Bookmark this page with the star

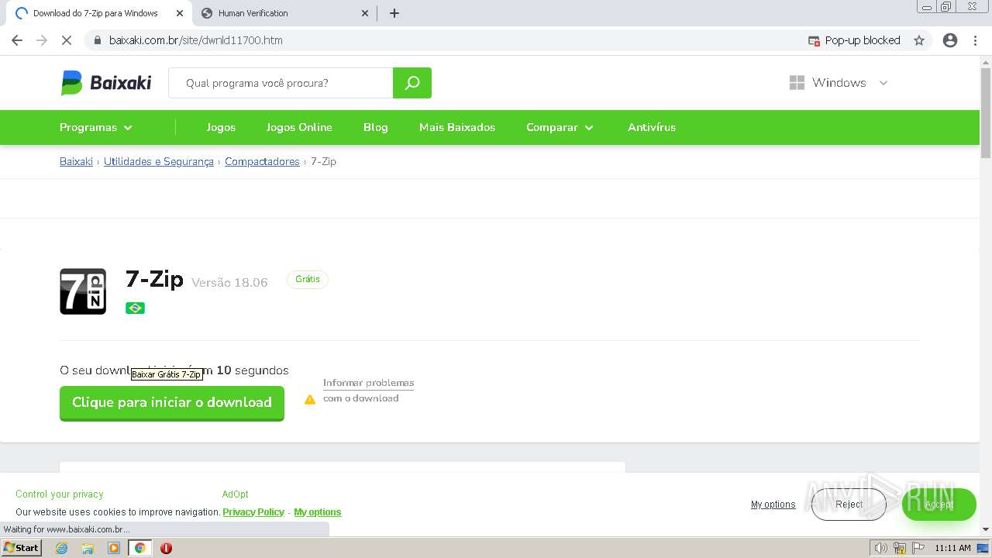point(919,40)
